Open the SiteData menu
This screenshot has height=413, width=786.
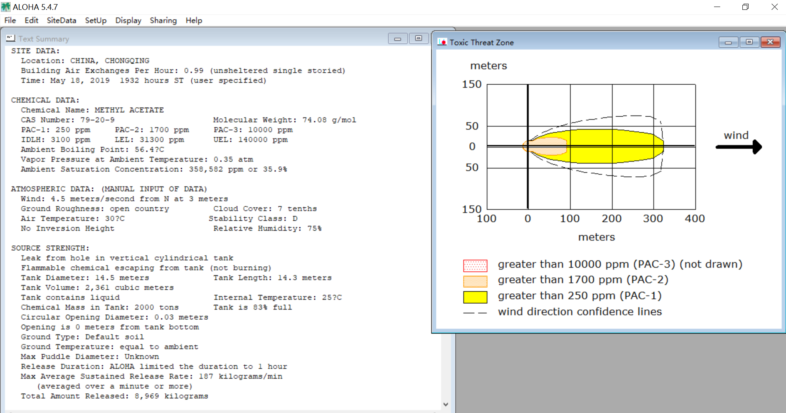click(61, 21)
